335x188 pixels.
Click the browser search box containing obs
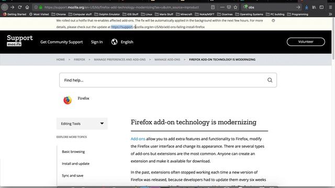click(x=271, y=7)
